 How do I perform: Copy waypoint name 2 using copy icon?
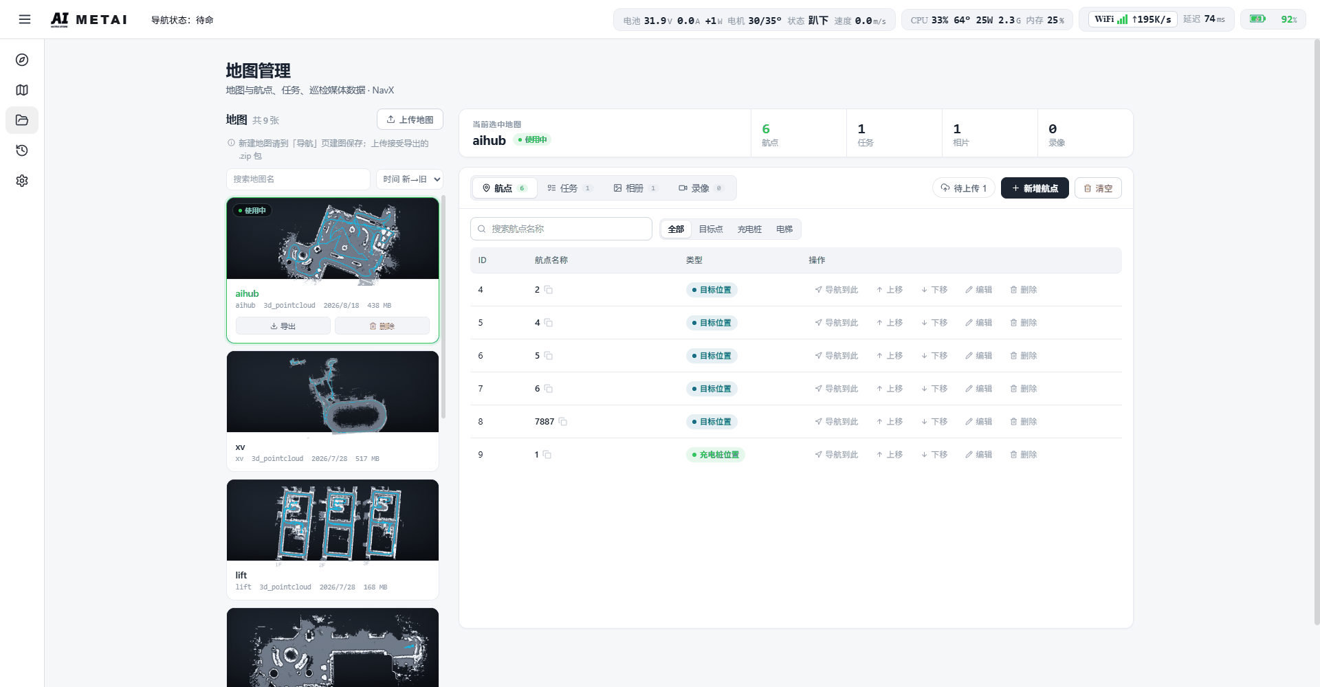[549, 290]
